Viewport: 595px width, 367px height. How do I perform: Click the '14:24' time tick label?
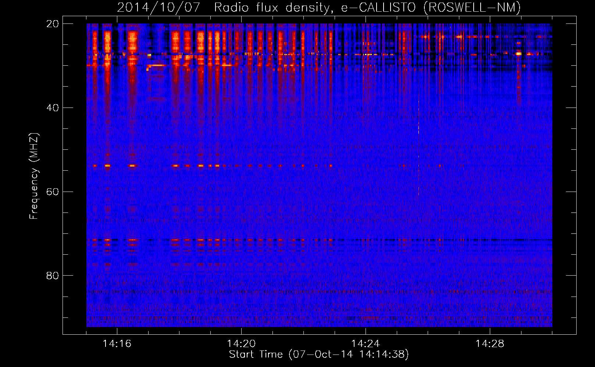pyautogui.click(x=366, y=344)
